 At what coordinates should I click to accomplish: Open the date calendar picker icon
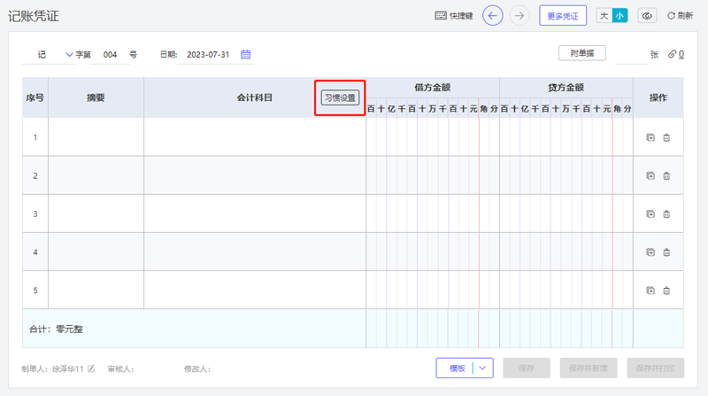[x=246, y=54]
